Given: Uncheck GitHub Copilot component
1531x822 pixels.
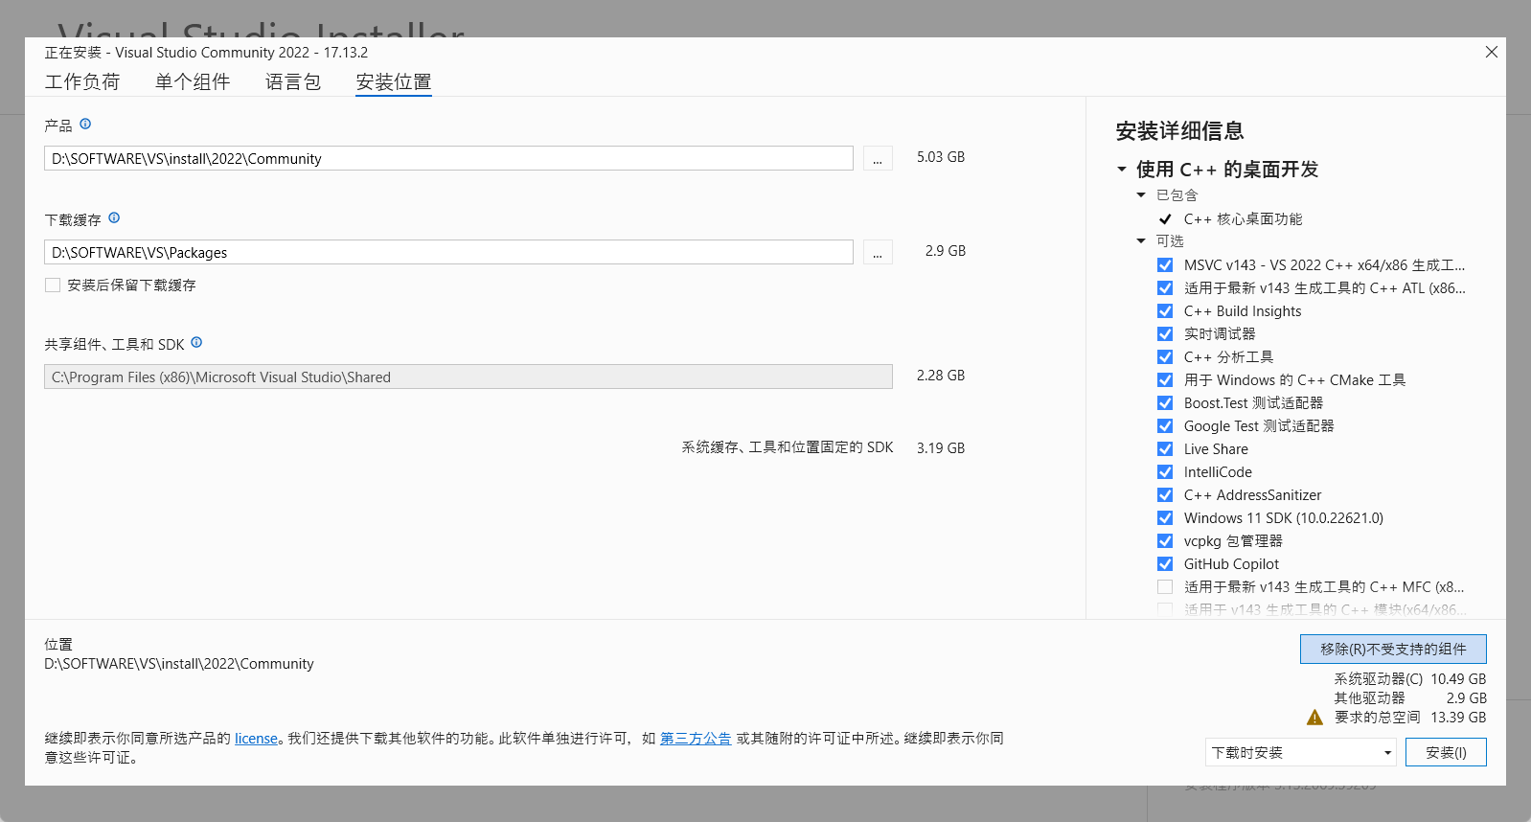Looking at the screenshot, I should pos(1165,564).
